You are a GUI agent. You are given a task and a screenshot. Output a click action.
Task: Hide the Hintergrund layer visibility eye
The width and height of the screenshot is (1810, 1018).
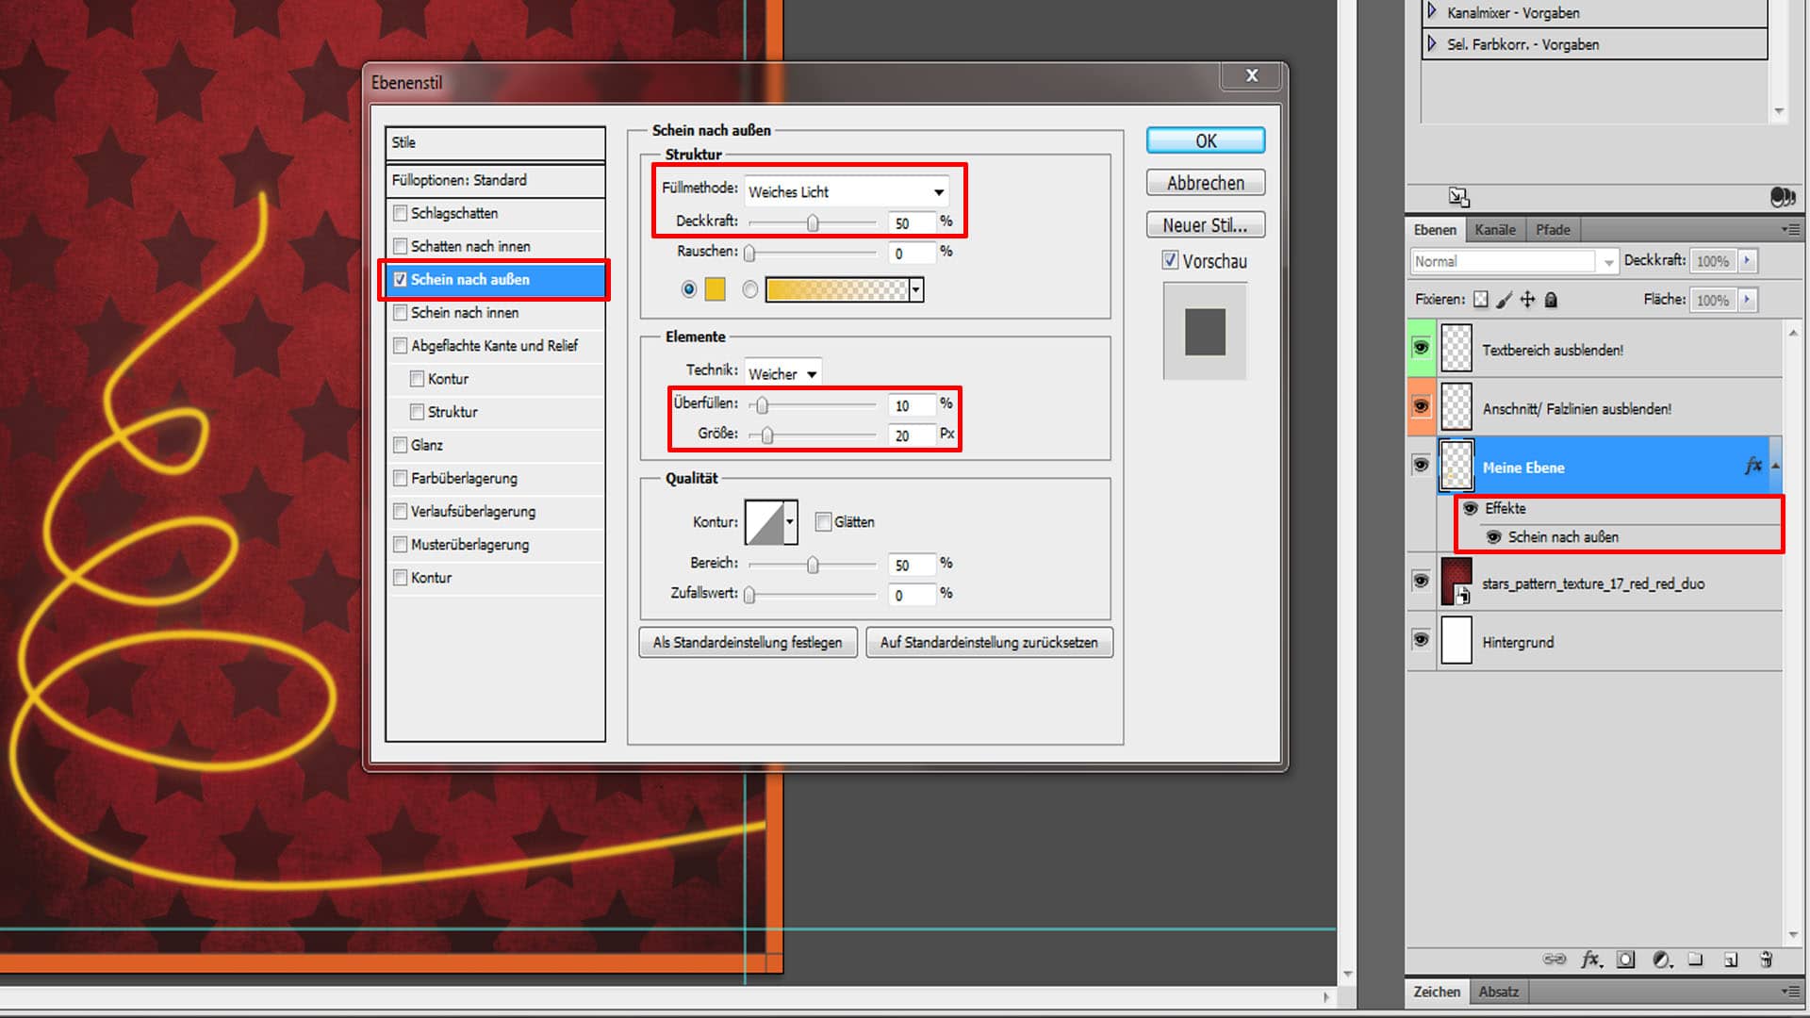click(1422, 640)
